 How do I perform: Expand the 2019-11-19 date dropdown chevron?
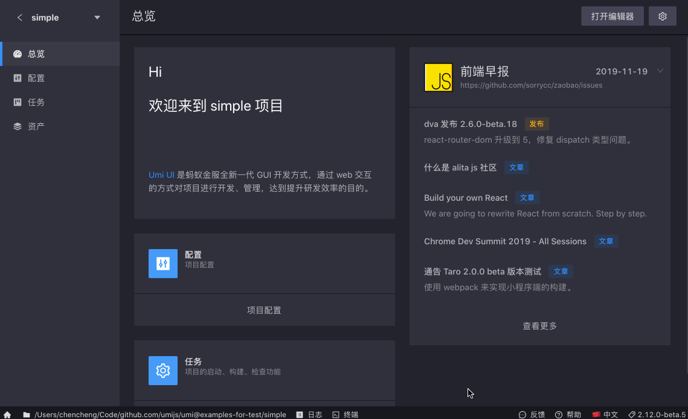coord(660,71)
